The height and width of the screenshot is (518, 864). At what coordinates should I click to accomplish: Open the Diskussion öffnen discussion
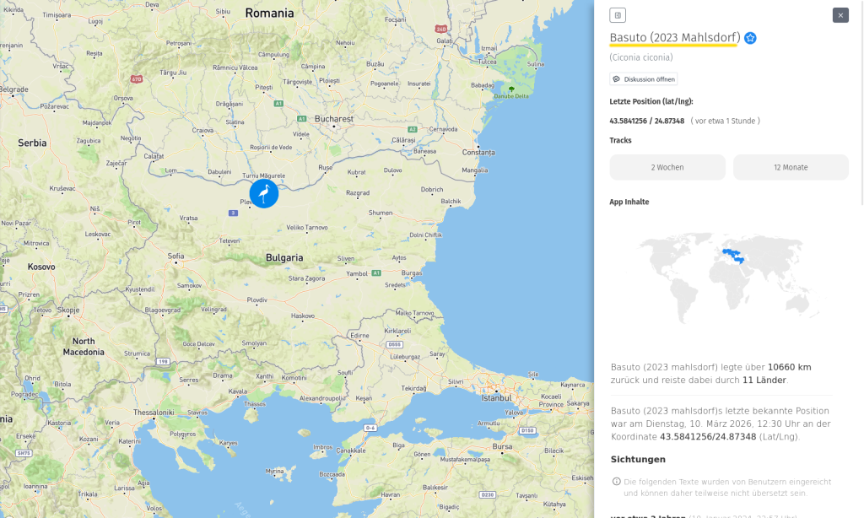tap(643, 78)
